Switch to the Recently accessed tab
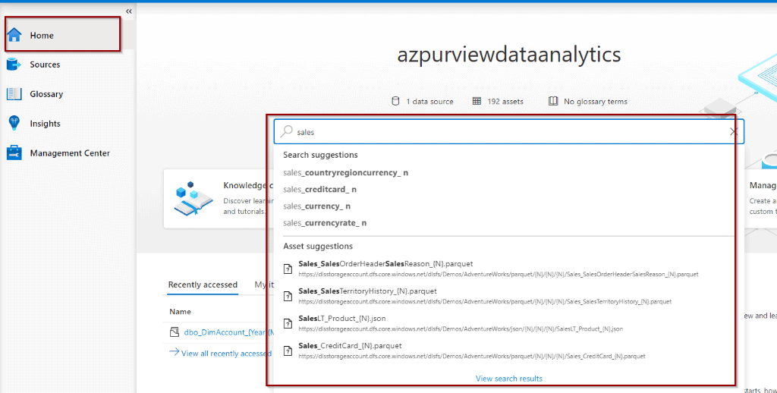The width and height of the screenshot is (777, 393). click(x=203, y=285)
